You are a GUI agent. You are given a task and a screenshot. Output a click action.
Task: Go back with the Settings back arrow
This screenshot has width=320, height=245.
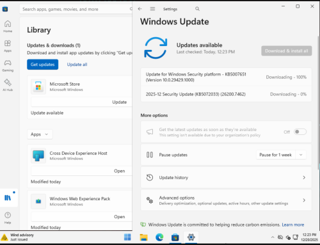tap(140, 9)
